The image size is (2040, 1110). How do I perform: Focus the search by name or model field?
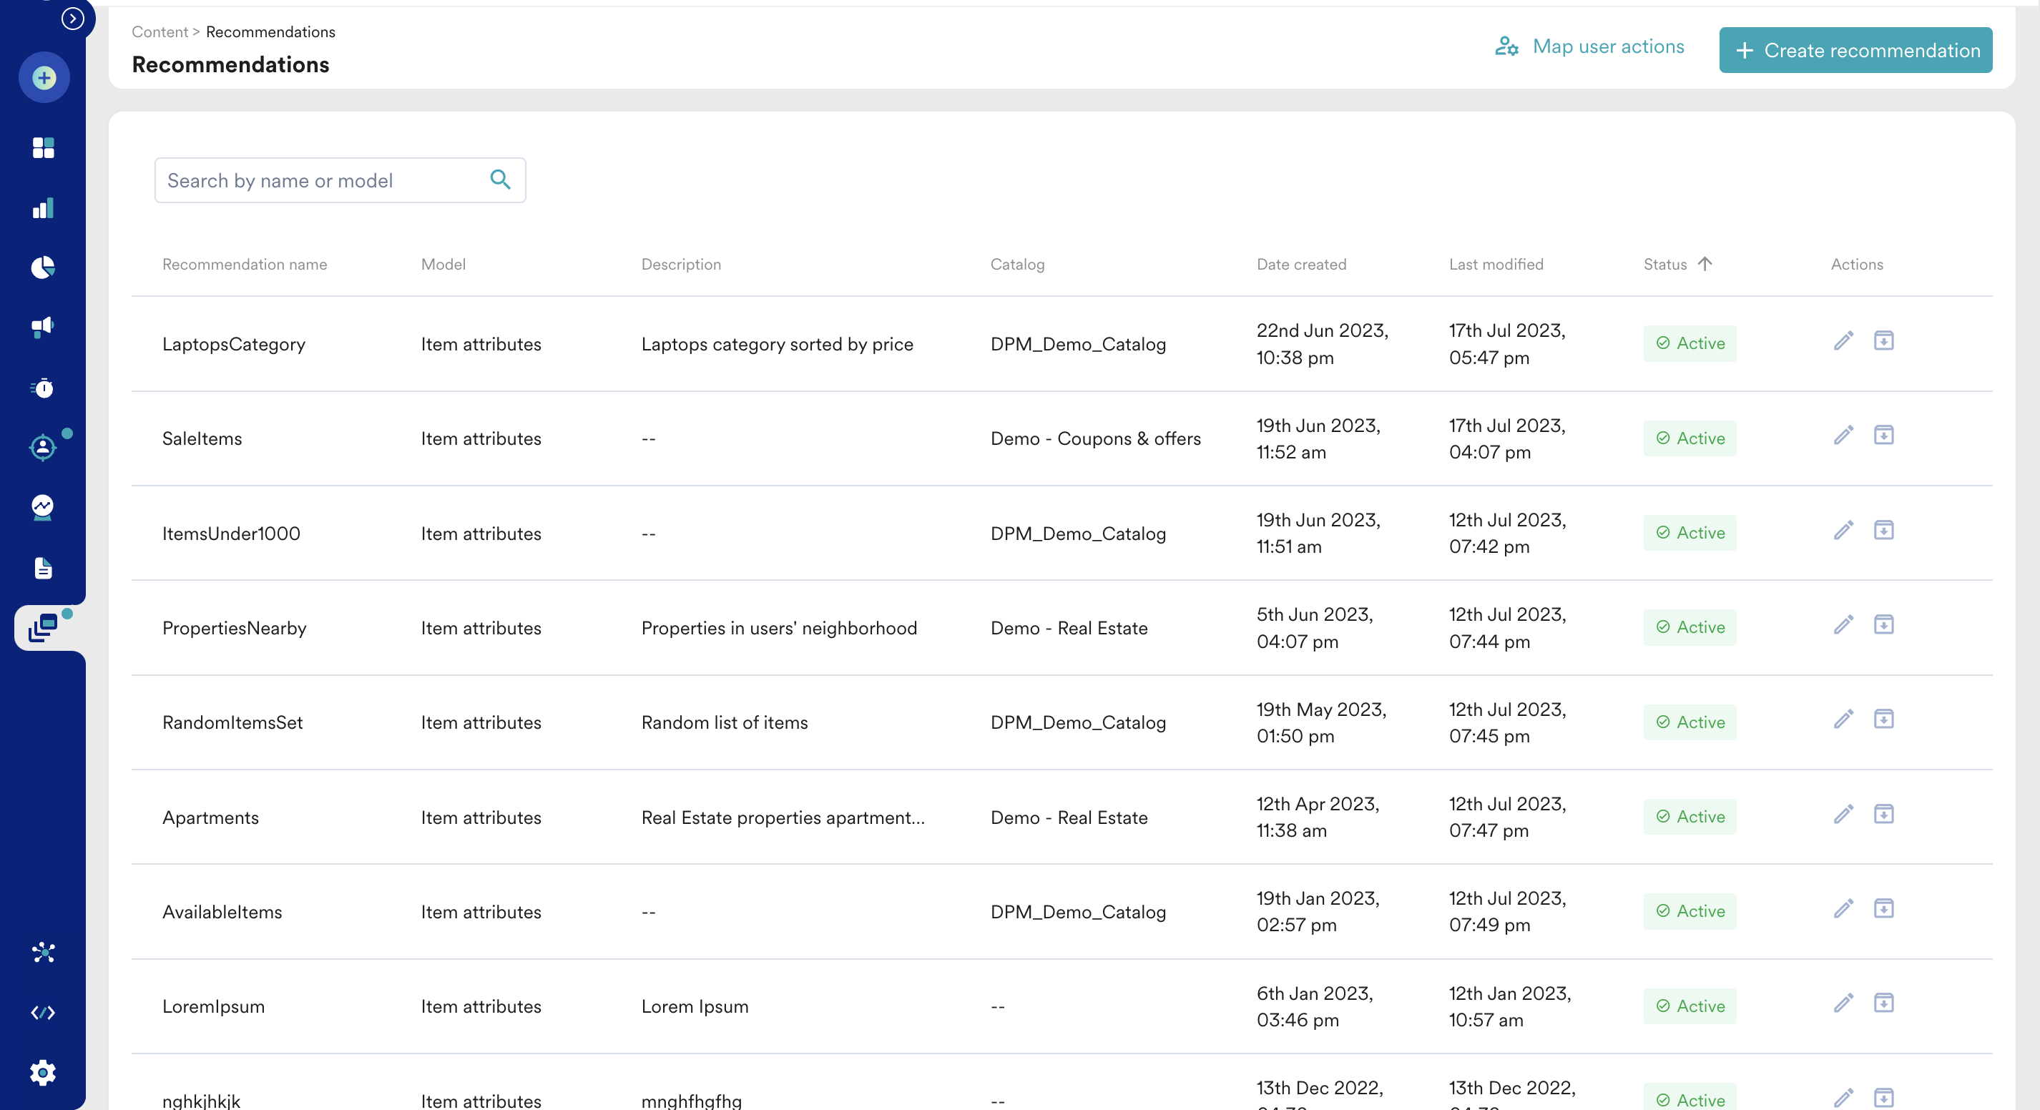point(320,180)
